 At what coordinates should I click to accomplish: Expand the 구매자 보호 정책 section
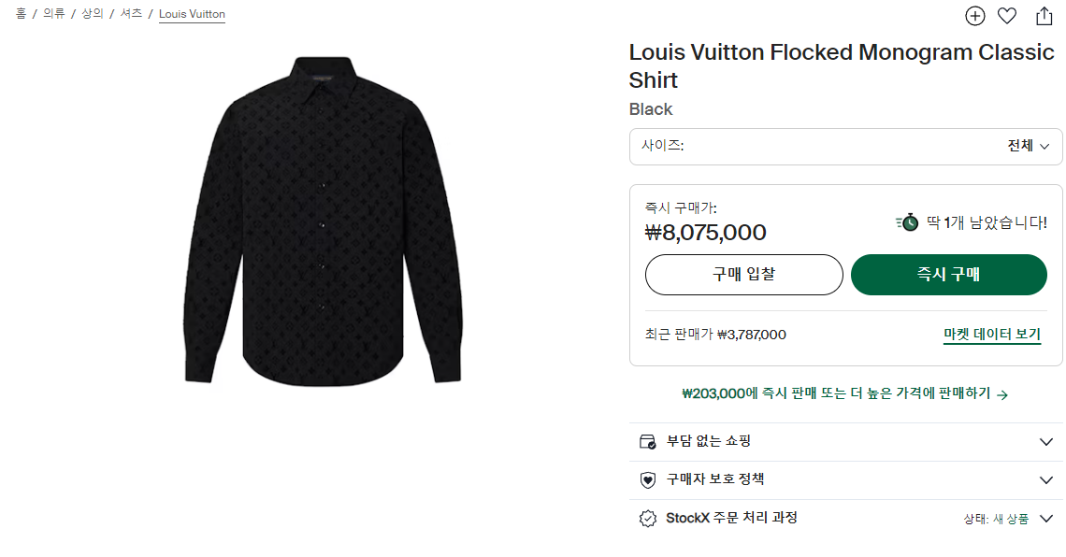(1046, 480)
